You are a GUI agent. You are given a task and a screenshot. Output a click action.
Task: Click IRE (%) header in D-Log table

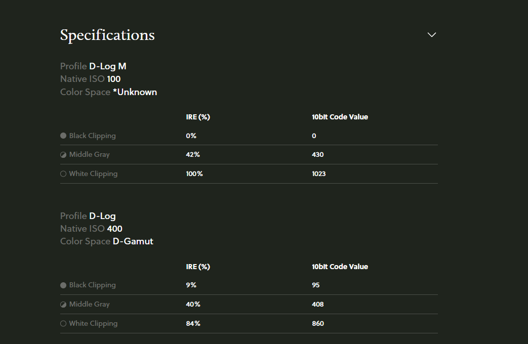(x=198, y=267)
